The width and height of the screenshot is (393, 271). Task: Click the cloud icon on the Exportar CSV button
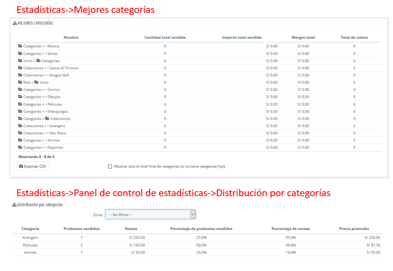(x=20, y=166)
